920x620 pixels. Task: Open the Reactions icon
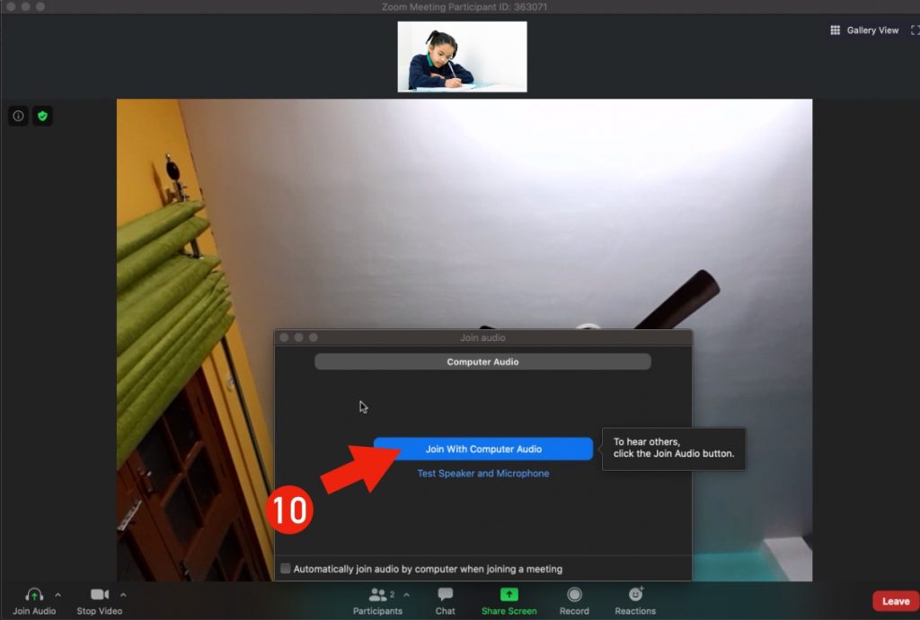(x=635, y=594)
